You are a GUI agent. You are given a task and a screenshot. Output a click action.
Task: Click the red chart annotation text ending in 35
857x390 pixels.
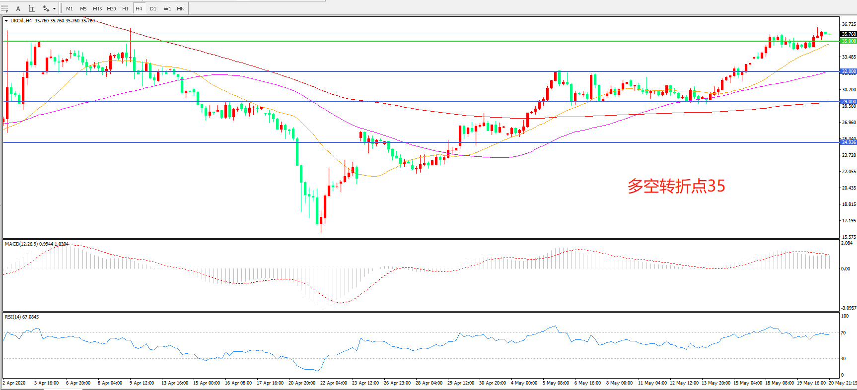(x=676, y=186)
